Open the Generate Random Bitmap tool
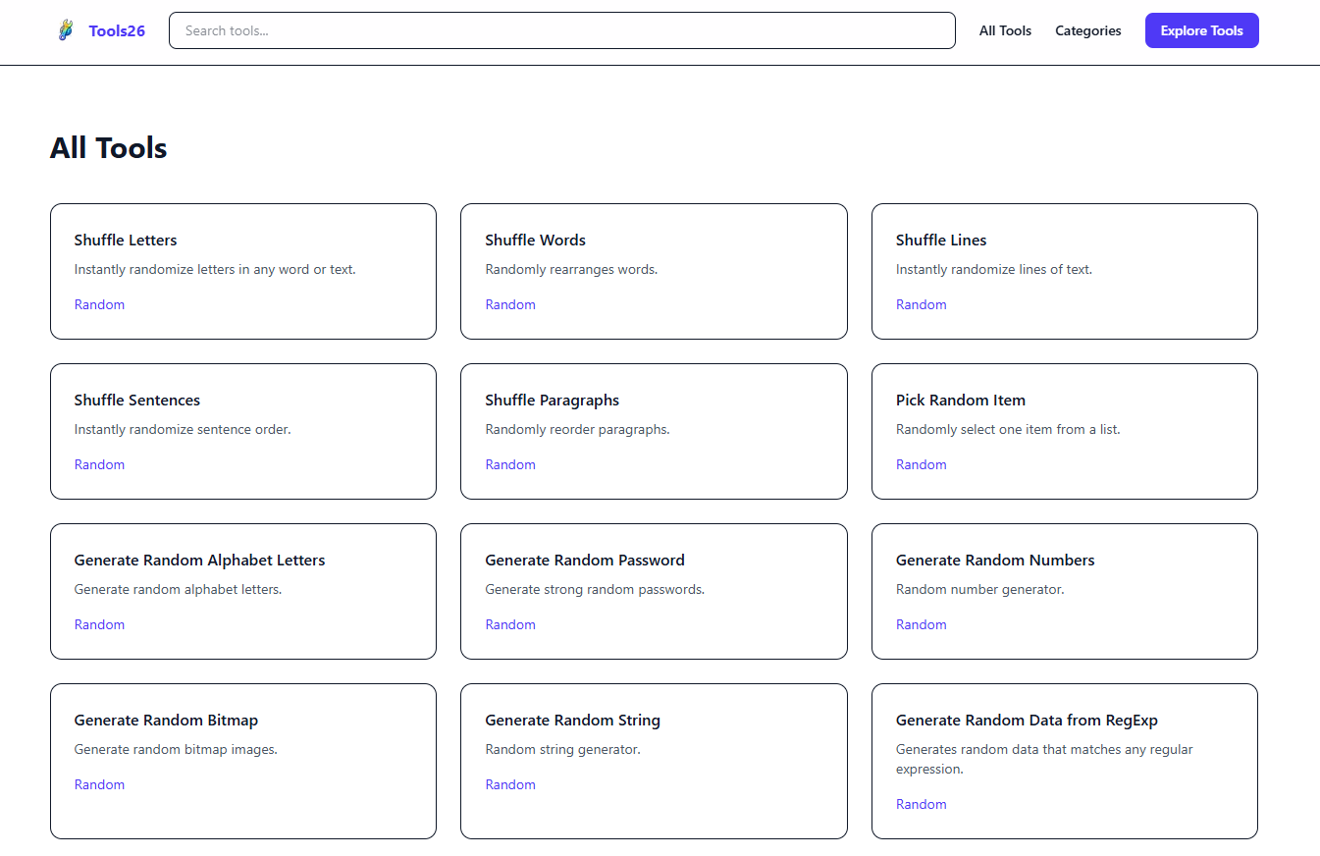The image size is (1320, 856). (x=166, y=721)
